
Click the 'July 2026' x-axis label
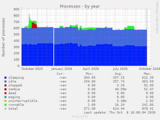tap(120, 69)
